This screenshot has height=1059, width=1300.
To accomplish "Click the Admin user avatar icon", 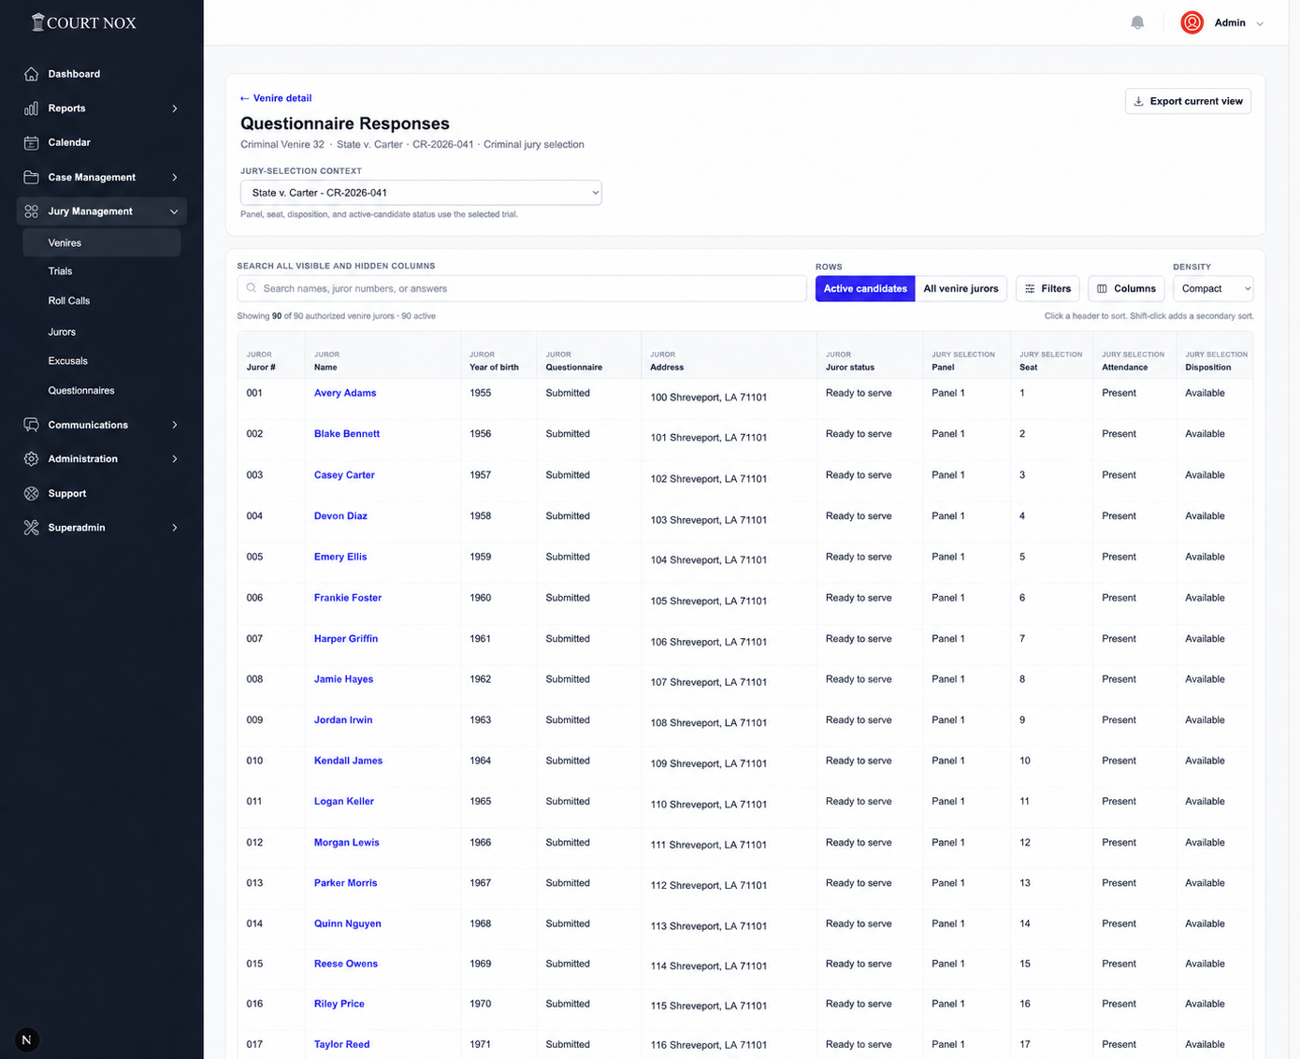I will pyautogui.click(x=1192, y=22).
